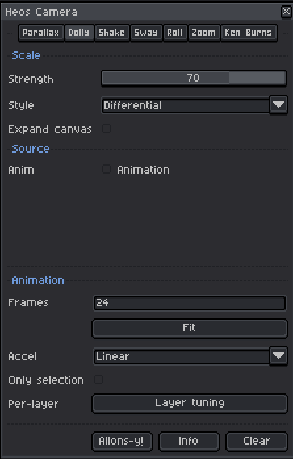Open the Shake tab
The image size is (293, 459).
click(x=112, y=32)
